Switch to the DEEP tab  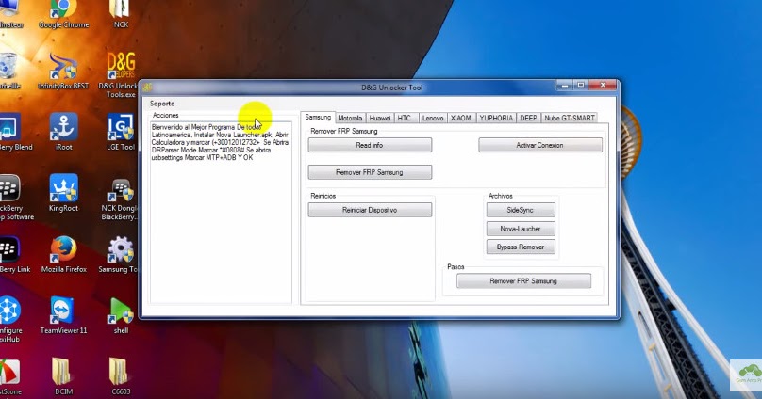click(528, 118)
